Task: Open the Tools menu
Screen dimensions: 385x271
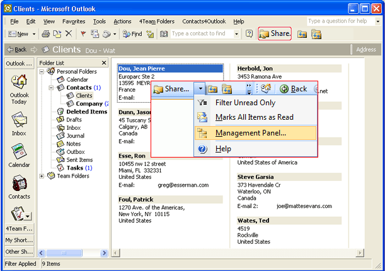Action: [99, 21]
